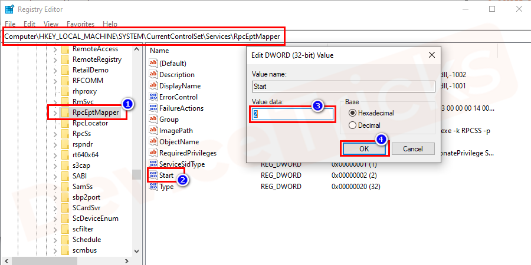Screen dimensions: 531x265
Task: Click the RpcLocator folder icon
Action: [x=65, y=124]
